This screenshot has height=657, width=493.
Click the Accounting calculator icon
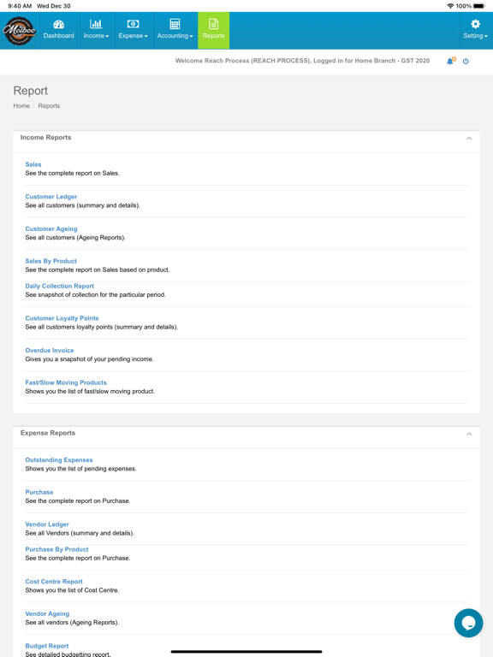coord(175,24)
